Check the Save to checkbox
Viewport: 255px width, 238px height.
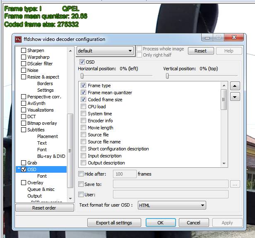[x=81, y=184]
